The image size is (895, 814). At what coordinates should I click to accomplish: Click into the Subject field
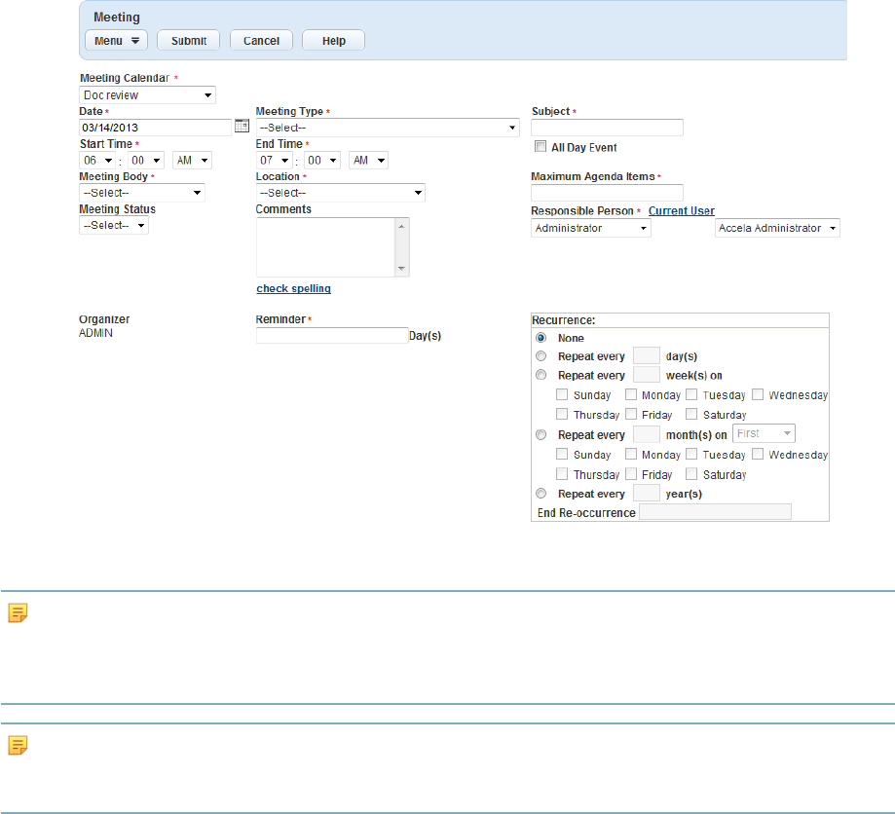607,128
